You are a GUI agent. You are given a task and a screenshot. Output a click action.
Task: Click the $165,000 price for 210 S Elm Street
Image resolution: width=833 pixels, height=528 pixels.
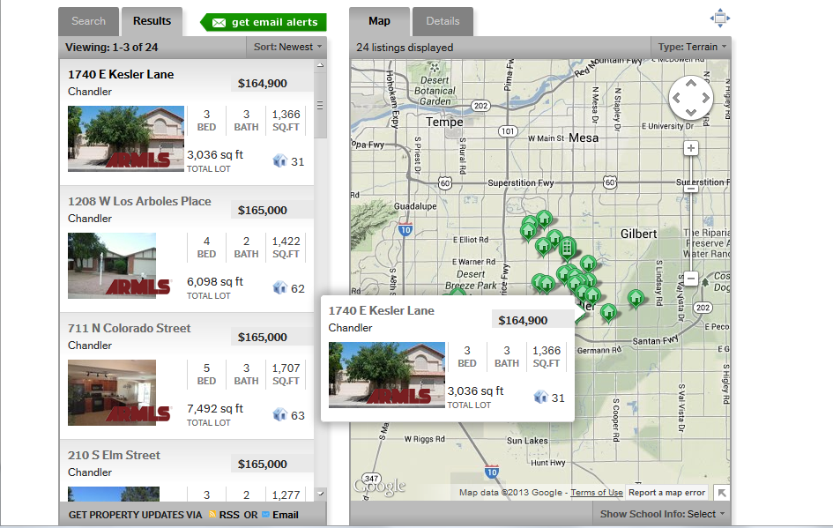(x=263, y=464)
